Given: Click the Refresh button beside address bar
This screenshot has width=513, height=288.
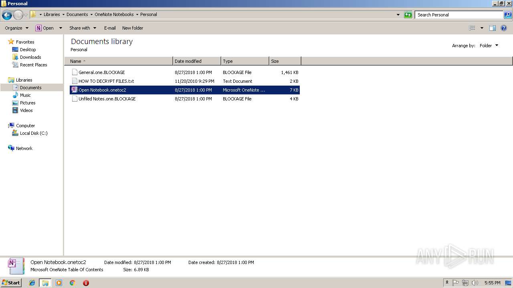Looking at the screenshot, I should 408,15.
